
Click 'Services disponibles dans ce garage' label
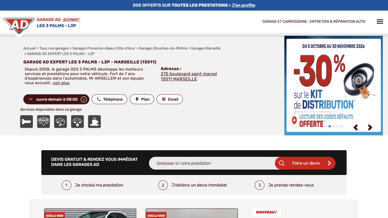[x=51, y=110]
